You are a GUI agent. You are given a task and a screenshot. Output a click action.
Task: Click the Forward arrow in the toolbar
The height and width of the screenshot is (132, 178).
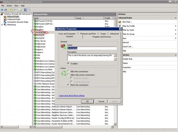[x=6, y=10]
